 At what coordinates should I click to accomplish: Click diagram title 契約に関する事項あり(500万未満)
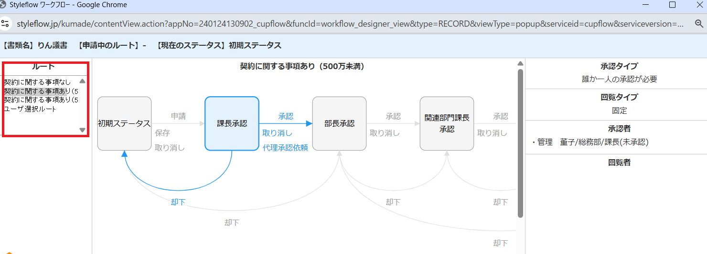tap(302, 66)
